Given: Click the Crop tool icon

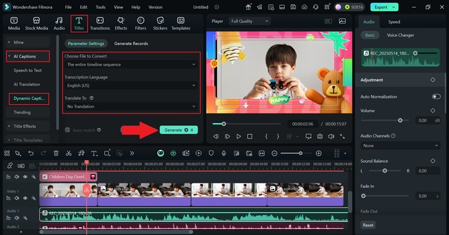Looking at the screenshot, I should [107, 153].
